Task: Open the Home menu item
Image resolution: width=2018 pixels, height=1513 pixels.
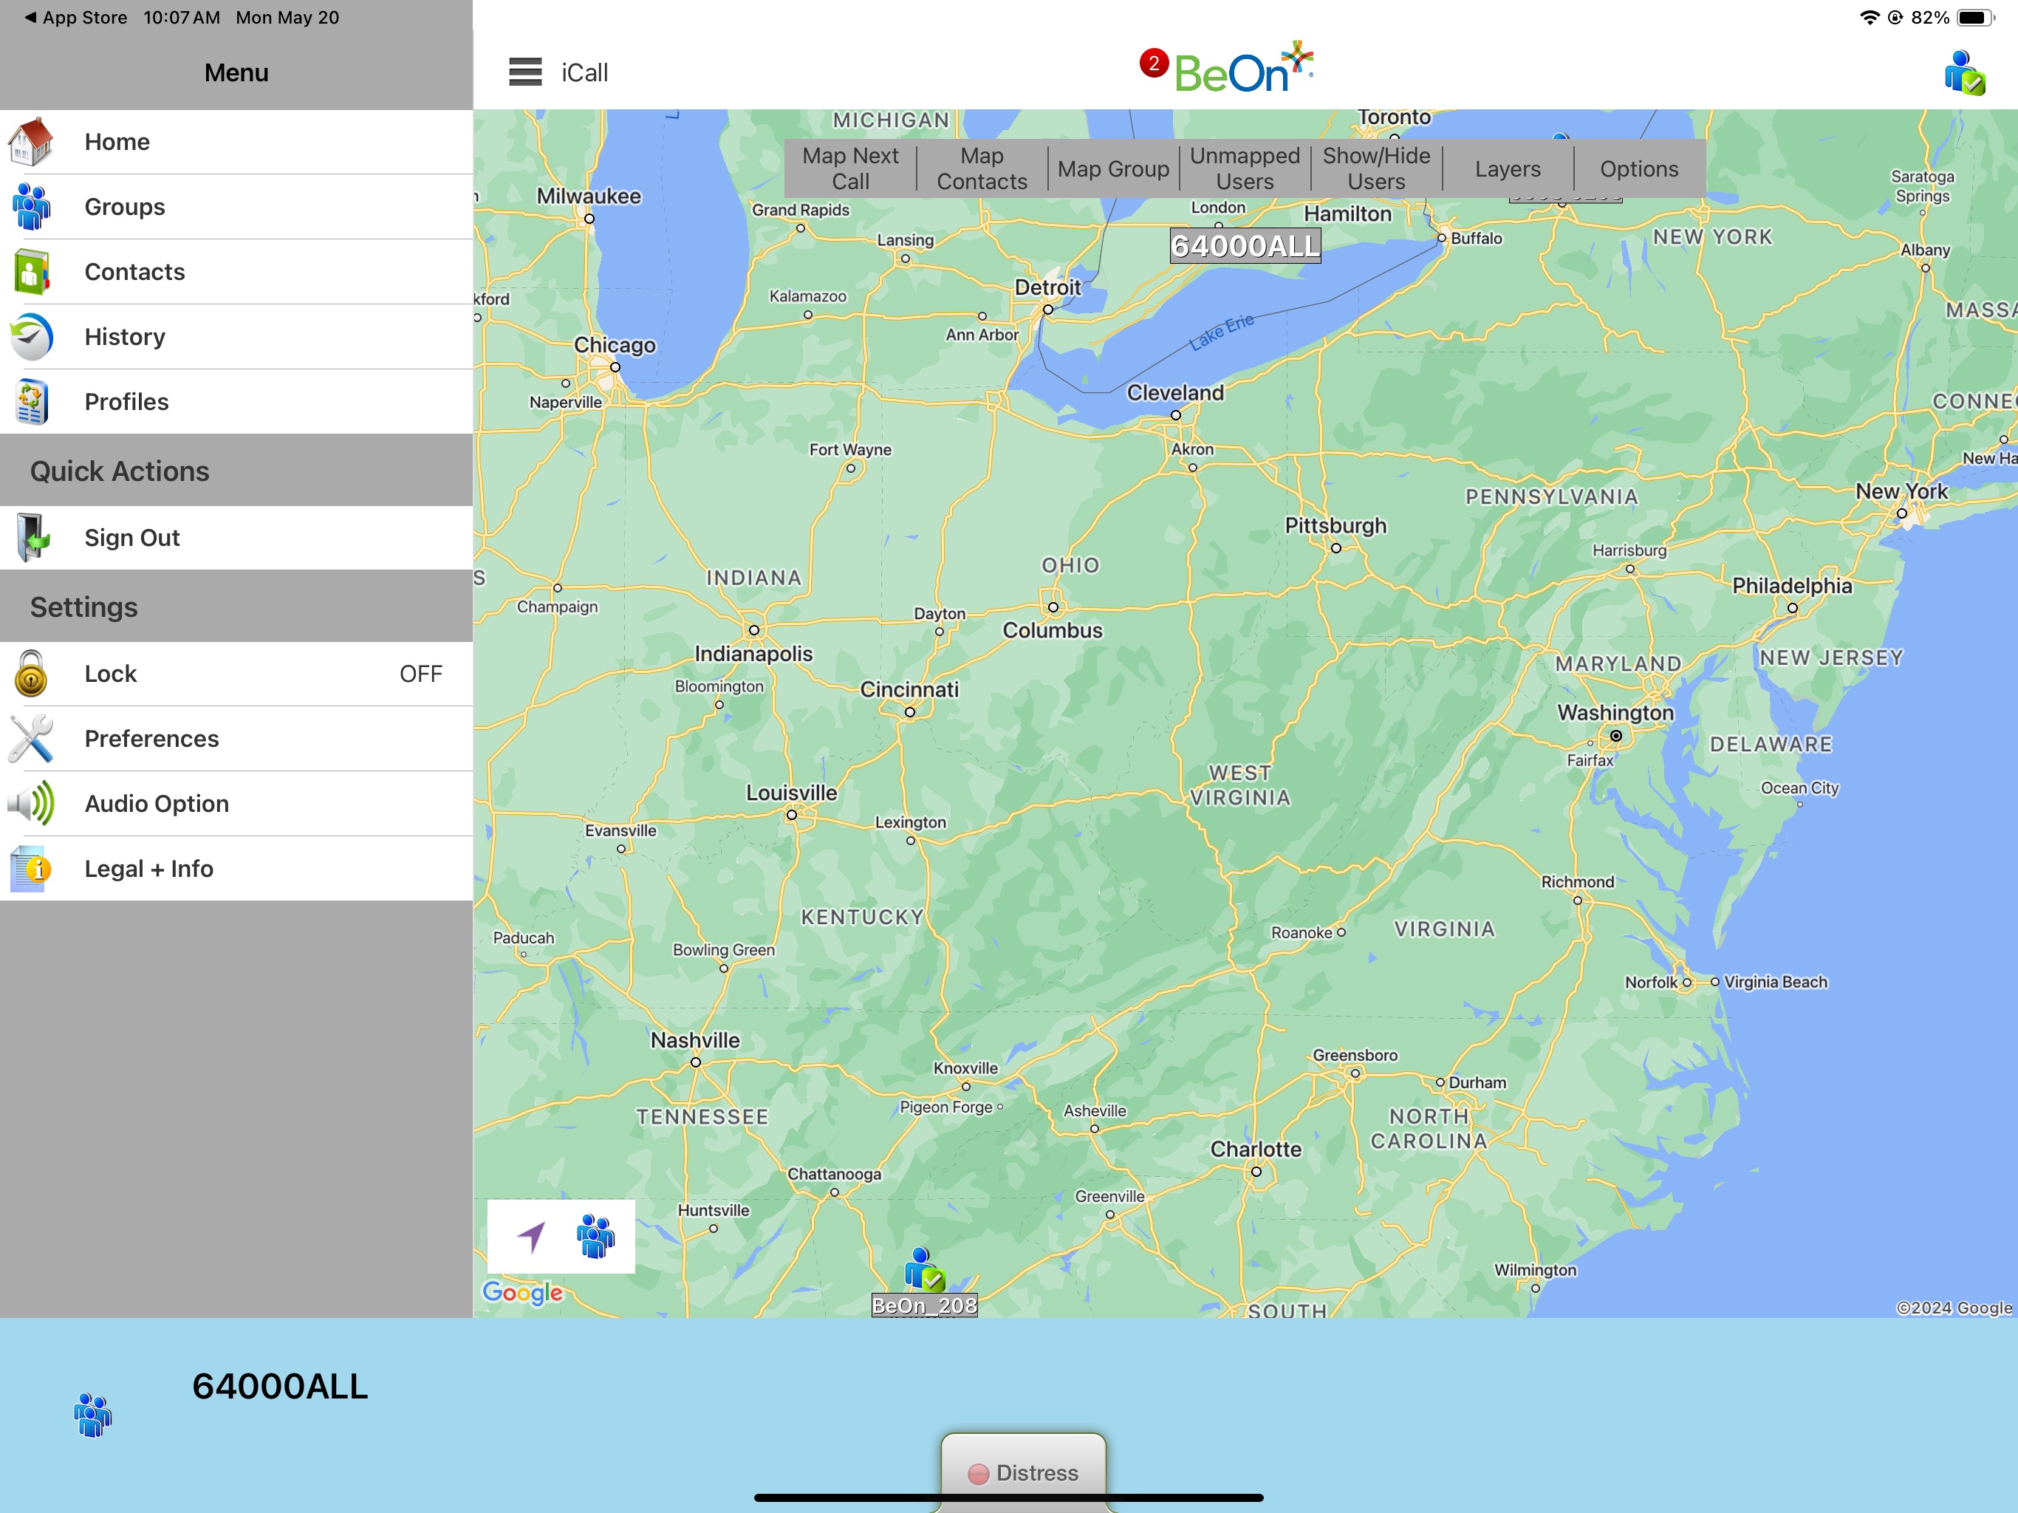Action: click(x=236, y=143)
